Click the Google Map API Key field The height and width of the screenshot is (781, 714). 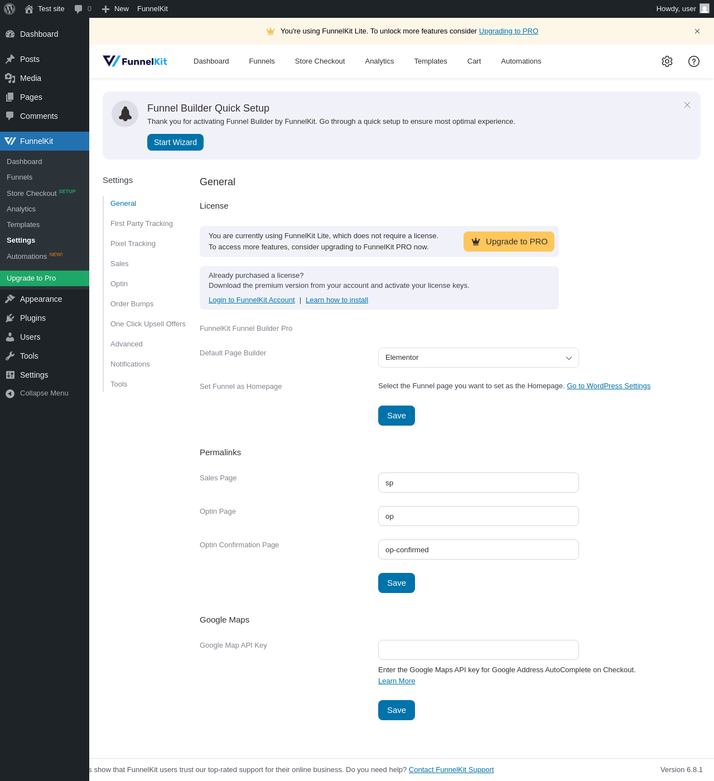tap(479, 650)
